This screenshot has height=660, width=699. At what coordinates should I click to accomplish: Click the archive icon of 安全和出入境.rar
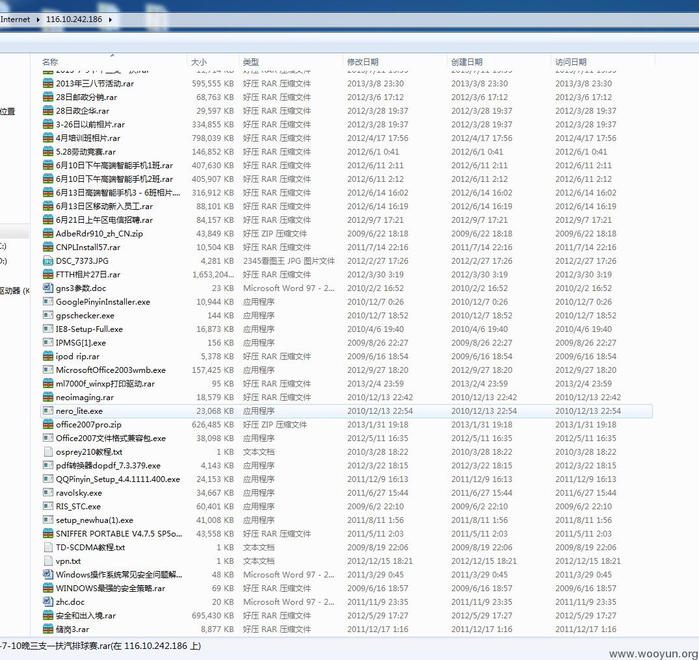tap(47, 615)
